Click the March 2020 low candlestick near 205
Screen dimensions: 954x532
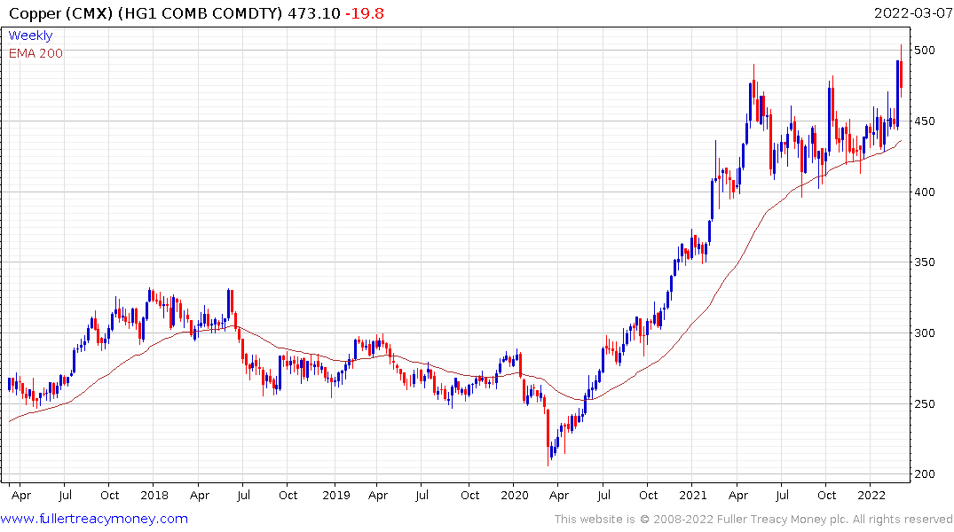tap(548, 438)
